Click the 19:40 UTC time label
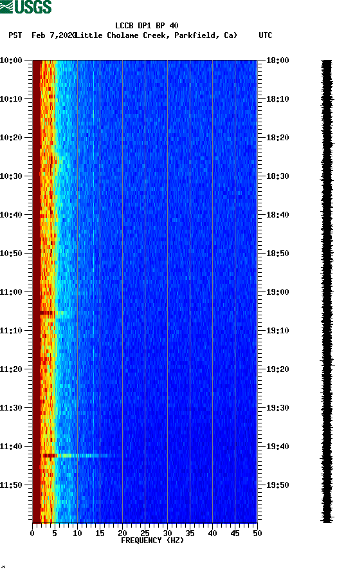The image size is (355, 574). pyautogui.click(x=278, y=447)
